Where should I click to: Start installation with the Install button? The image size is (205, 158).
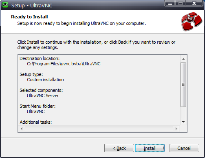coord(150,148)
